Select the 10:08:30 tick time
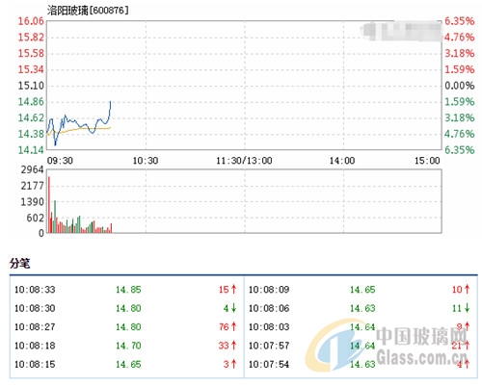Viewport: 482px width, 387px height. tap(35, 308)
